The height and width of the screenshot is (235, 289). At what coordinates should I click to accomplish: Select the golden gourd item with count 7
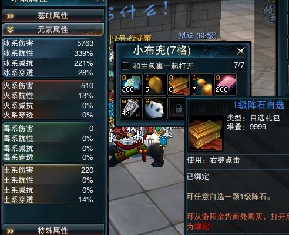point(202,85)
